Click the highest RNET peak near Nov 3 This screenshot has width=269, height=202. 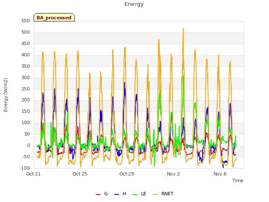(183, 29)
